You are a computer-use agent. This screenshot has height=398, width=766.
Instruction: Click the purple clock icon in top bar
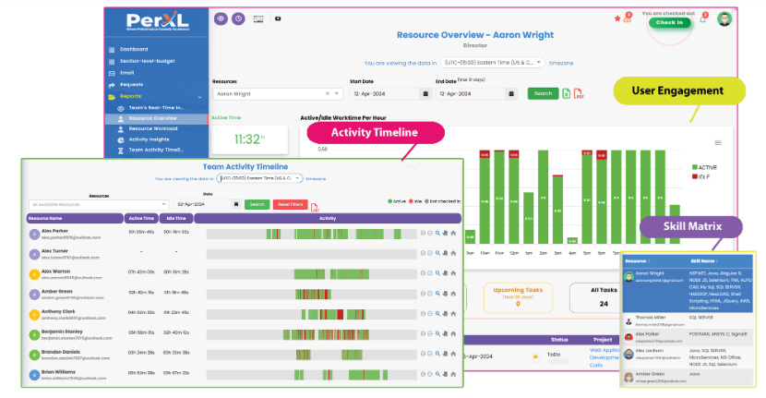(x=237, y=18)
